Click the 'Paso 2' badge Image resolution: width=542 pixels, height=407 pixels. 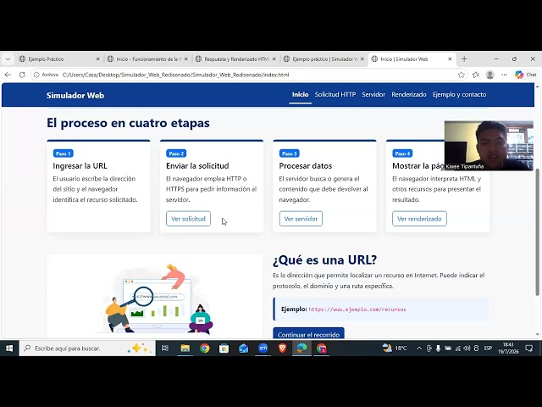pos(176,153)
